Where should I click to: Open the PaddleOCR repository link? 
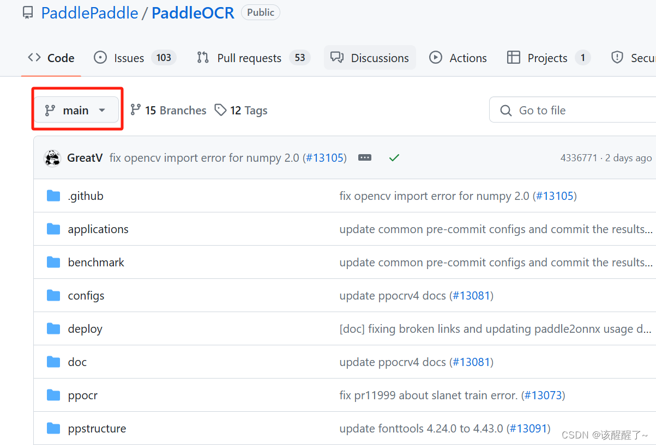[x=193, y=13]
